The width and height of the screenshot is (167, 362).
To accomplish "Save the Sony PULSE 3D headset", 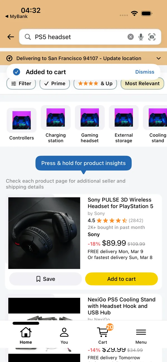I will (x=45, y=279).
